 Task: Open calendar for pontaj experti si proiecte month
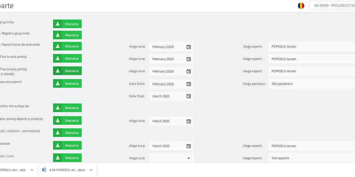(x=189, y=121)
